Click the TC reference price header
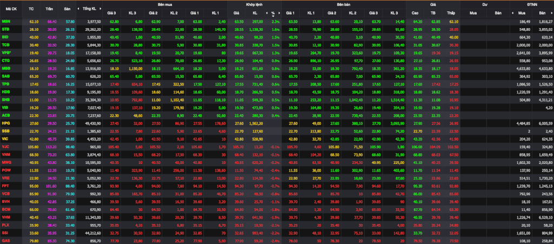Viewport: 554px width, 244px height. pyautogui.click(x=31, y=9)
